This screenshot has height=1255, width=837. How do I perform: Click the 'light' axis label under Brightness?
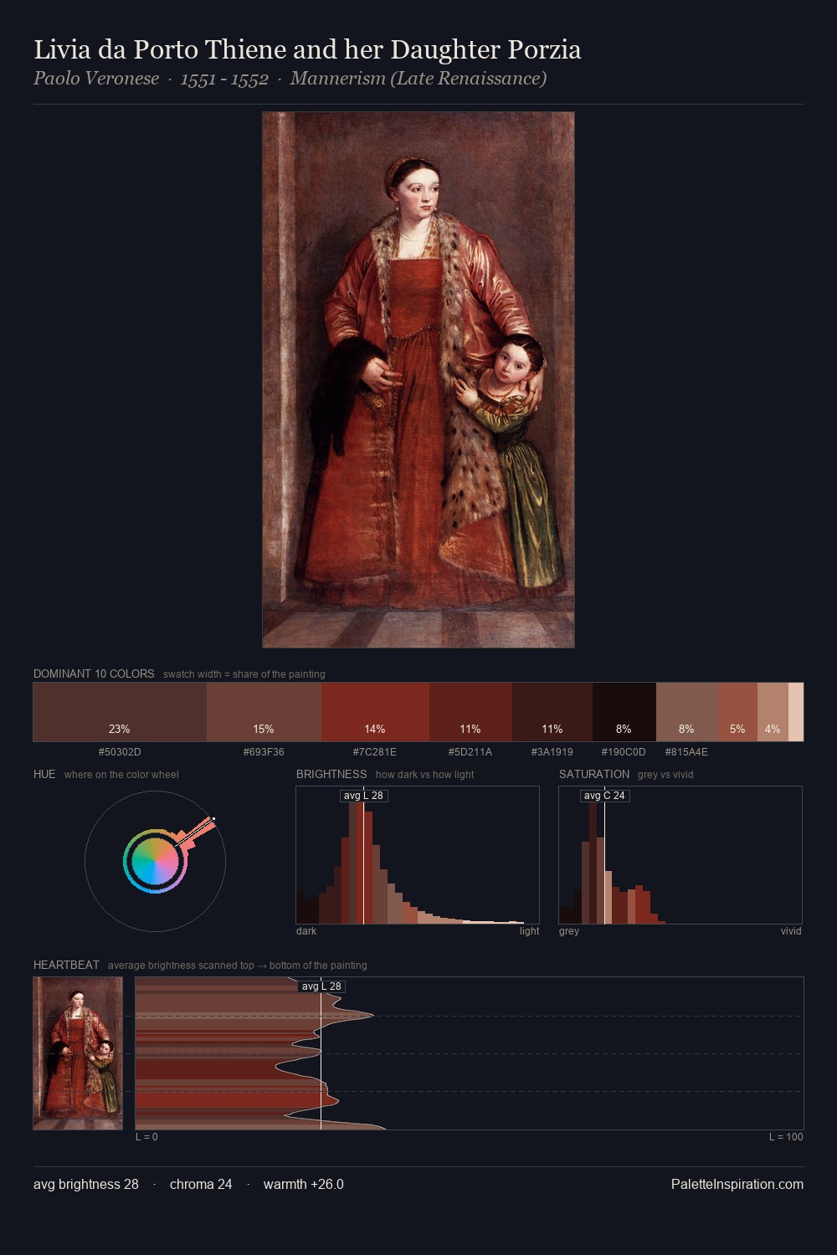pyautogui.click(x=530, y=931)
